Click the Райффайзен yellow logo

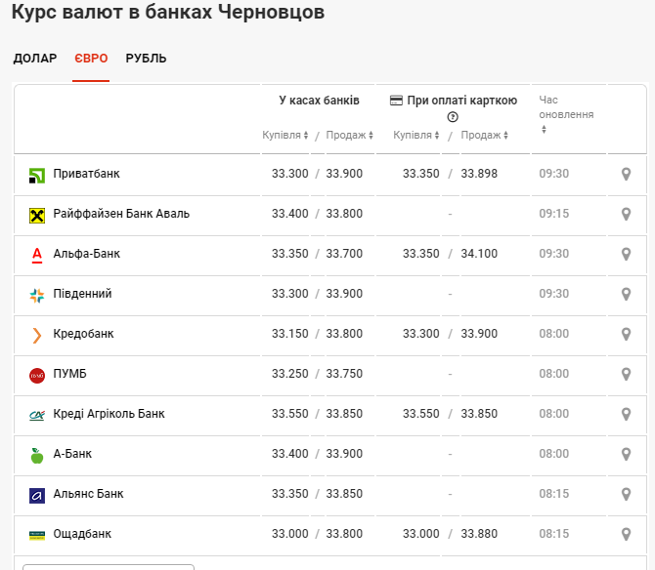[x=37, y=216]
